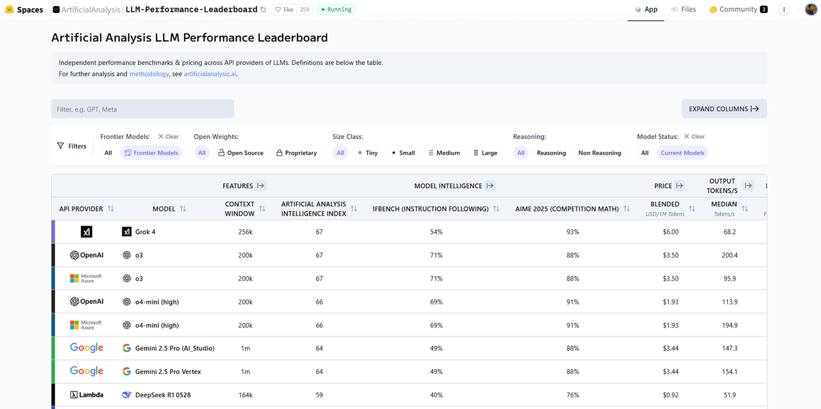Switch to the App tab
Viewport: 821px width, 409px height.
(x=646, y=10)
